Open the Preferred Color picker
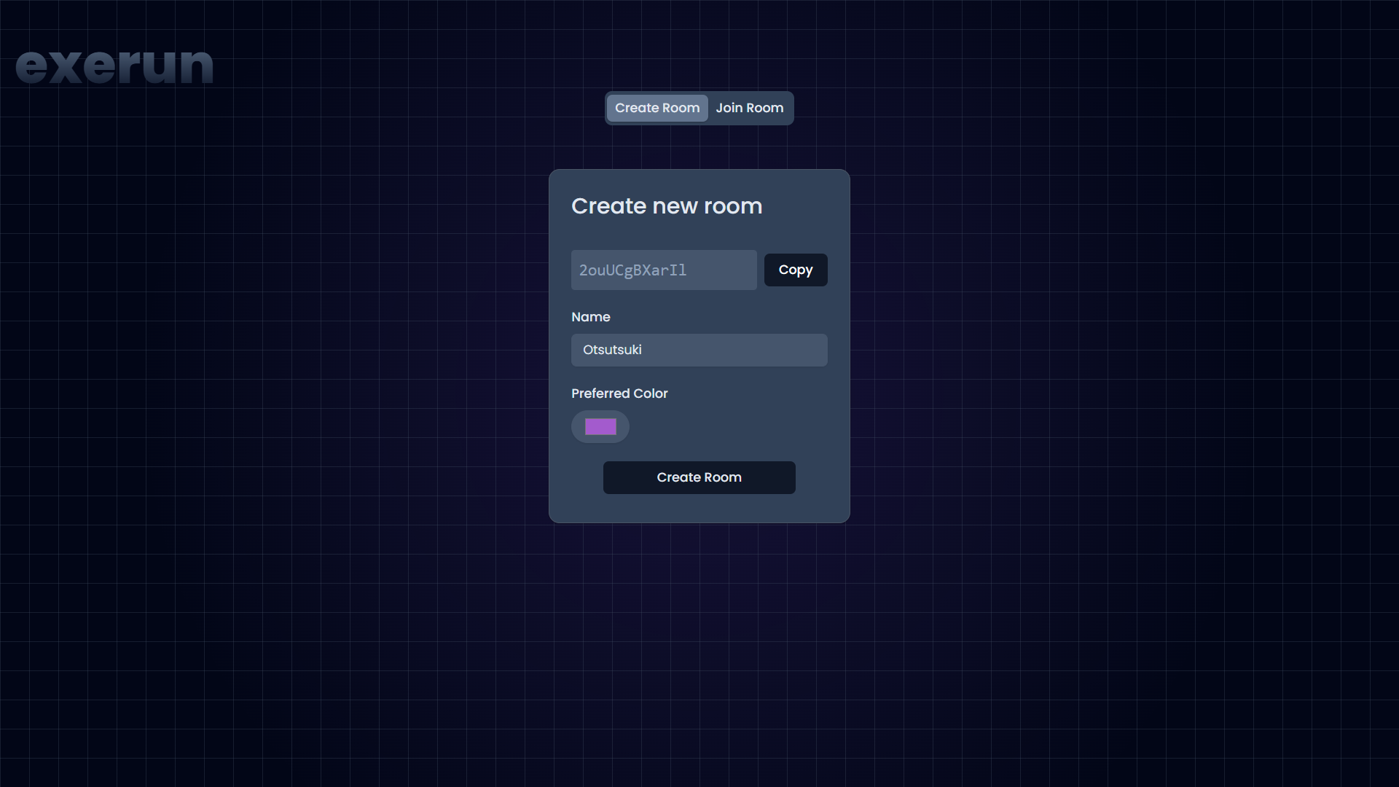Screen dimensions: 1399x787 [600, 426]
